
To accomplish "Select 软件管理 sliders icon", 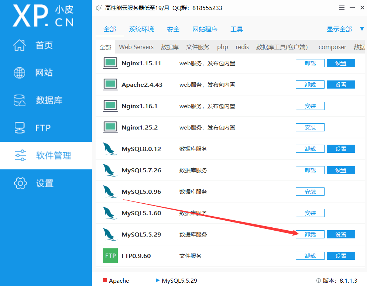I will point(20,155).
